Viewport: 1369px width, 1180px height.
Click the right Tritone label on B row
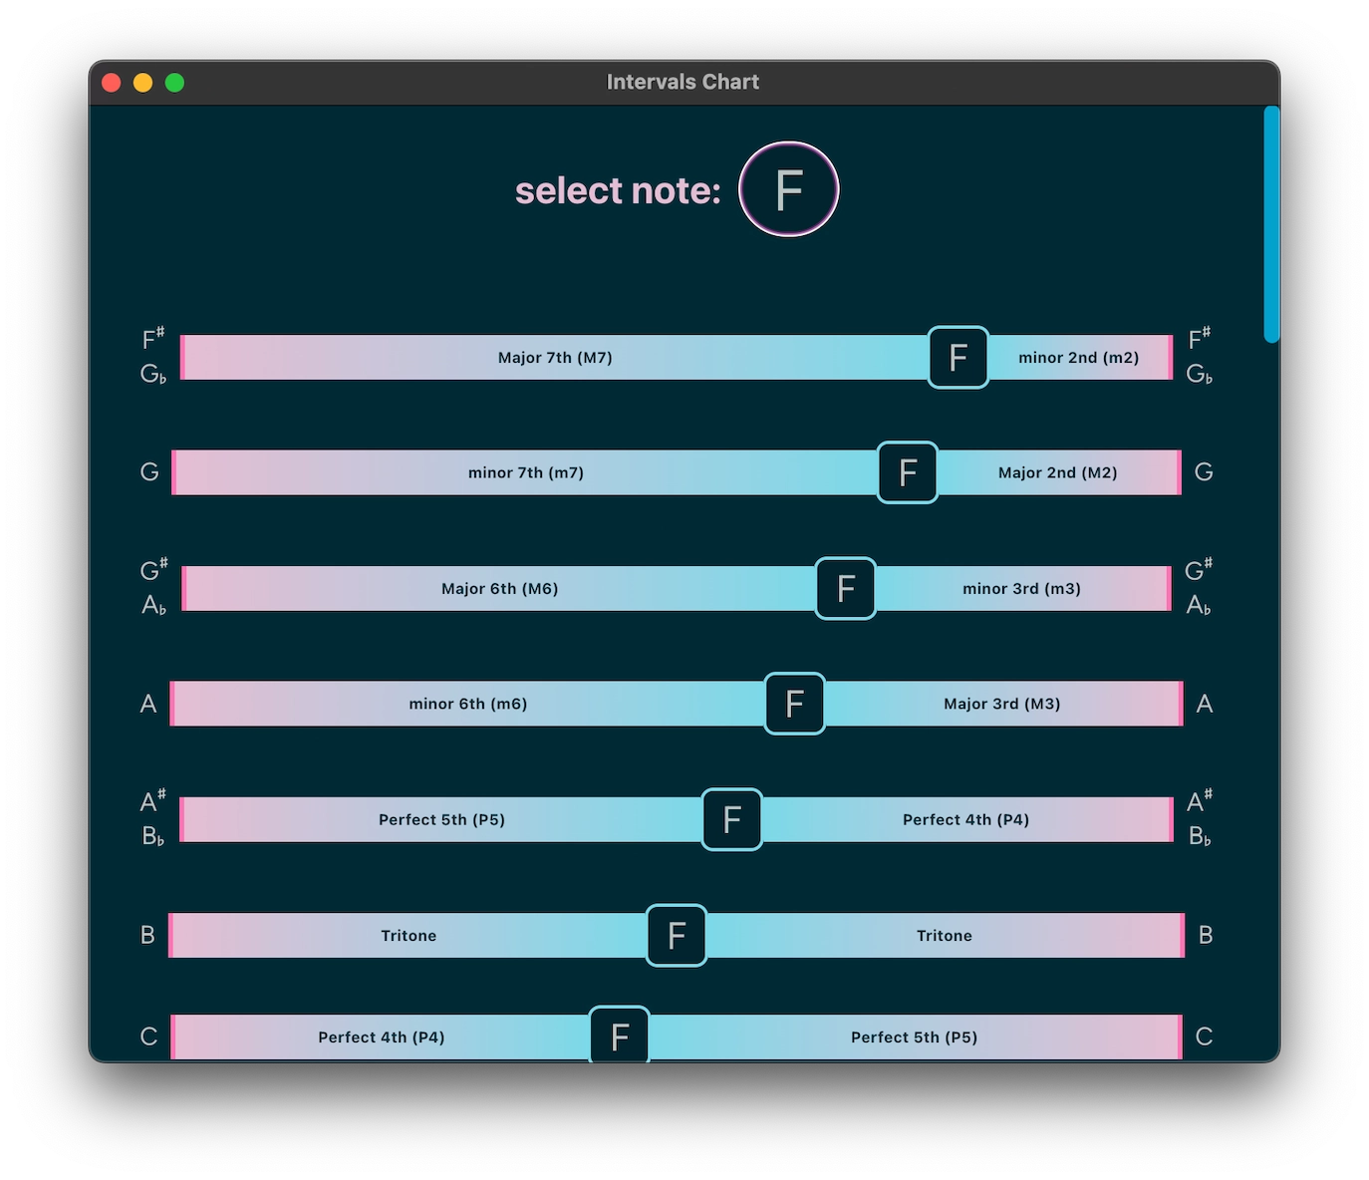(x=944, y=935)
